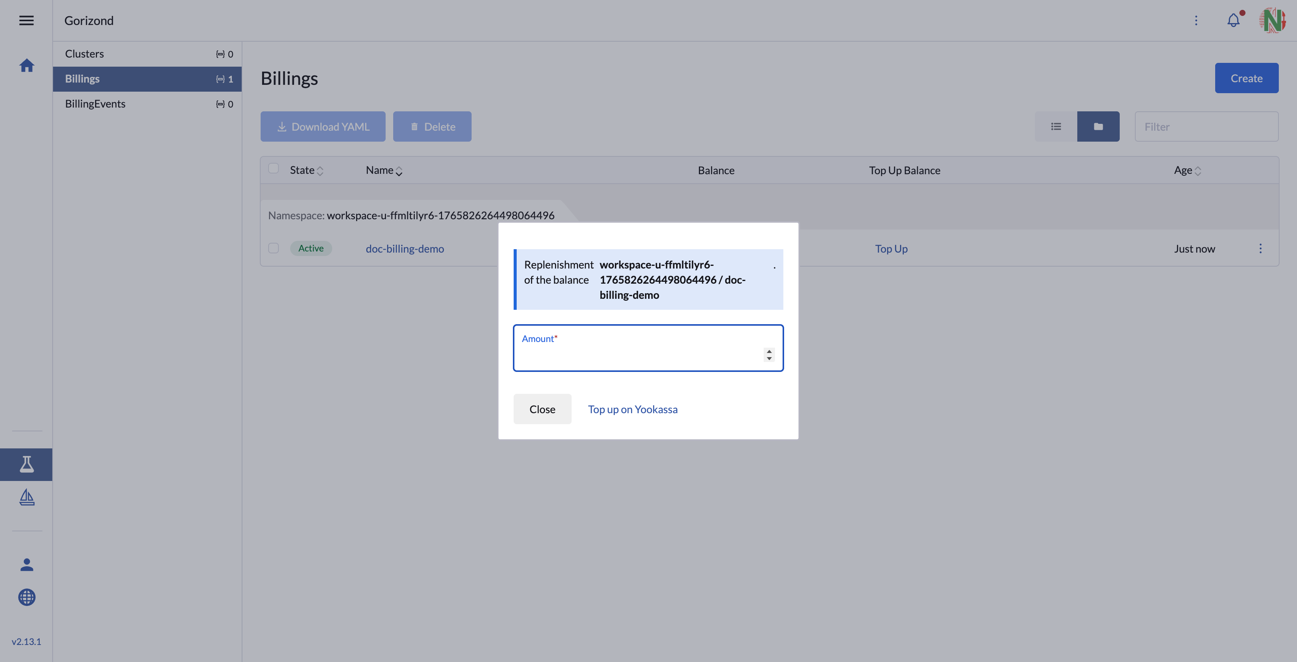
Task: Check the doc-billing-demo row checkbox
Action: [273, 248]
